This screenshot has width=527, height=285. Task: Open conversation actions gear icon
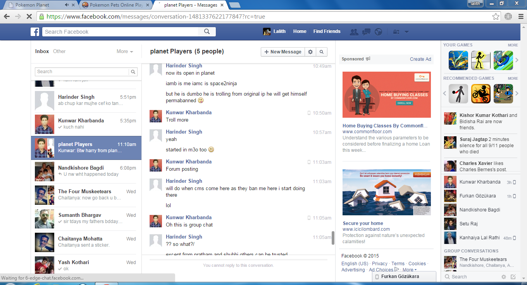pos(310,52)
